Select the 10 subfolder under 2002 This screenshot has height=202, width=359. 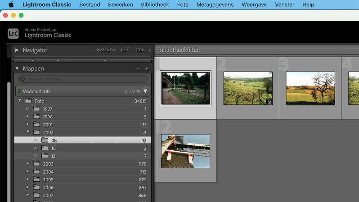pos(54,148)
